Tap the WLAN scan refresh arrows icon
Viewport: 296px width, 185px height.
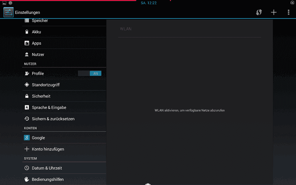coord(259,12)
